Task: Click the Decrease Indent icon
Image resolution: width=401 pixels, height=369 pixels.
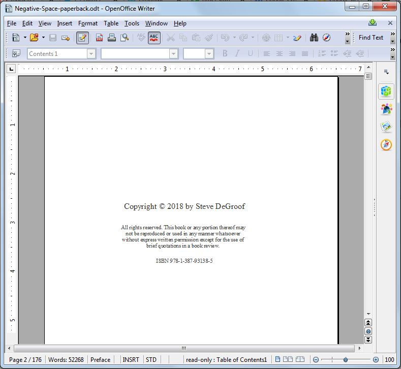Action: pyautogui.click(x=347, y=54)
